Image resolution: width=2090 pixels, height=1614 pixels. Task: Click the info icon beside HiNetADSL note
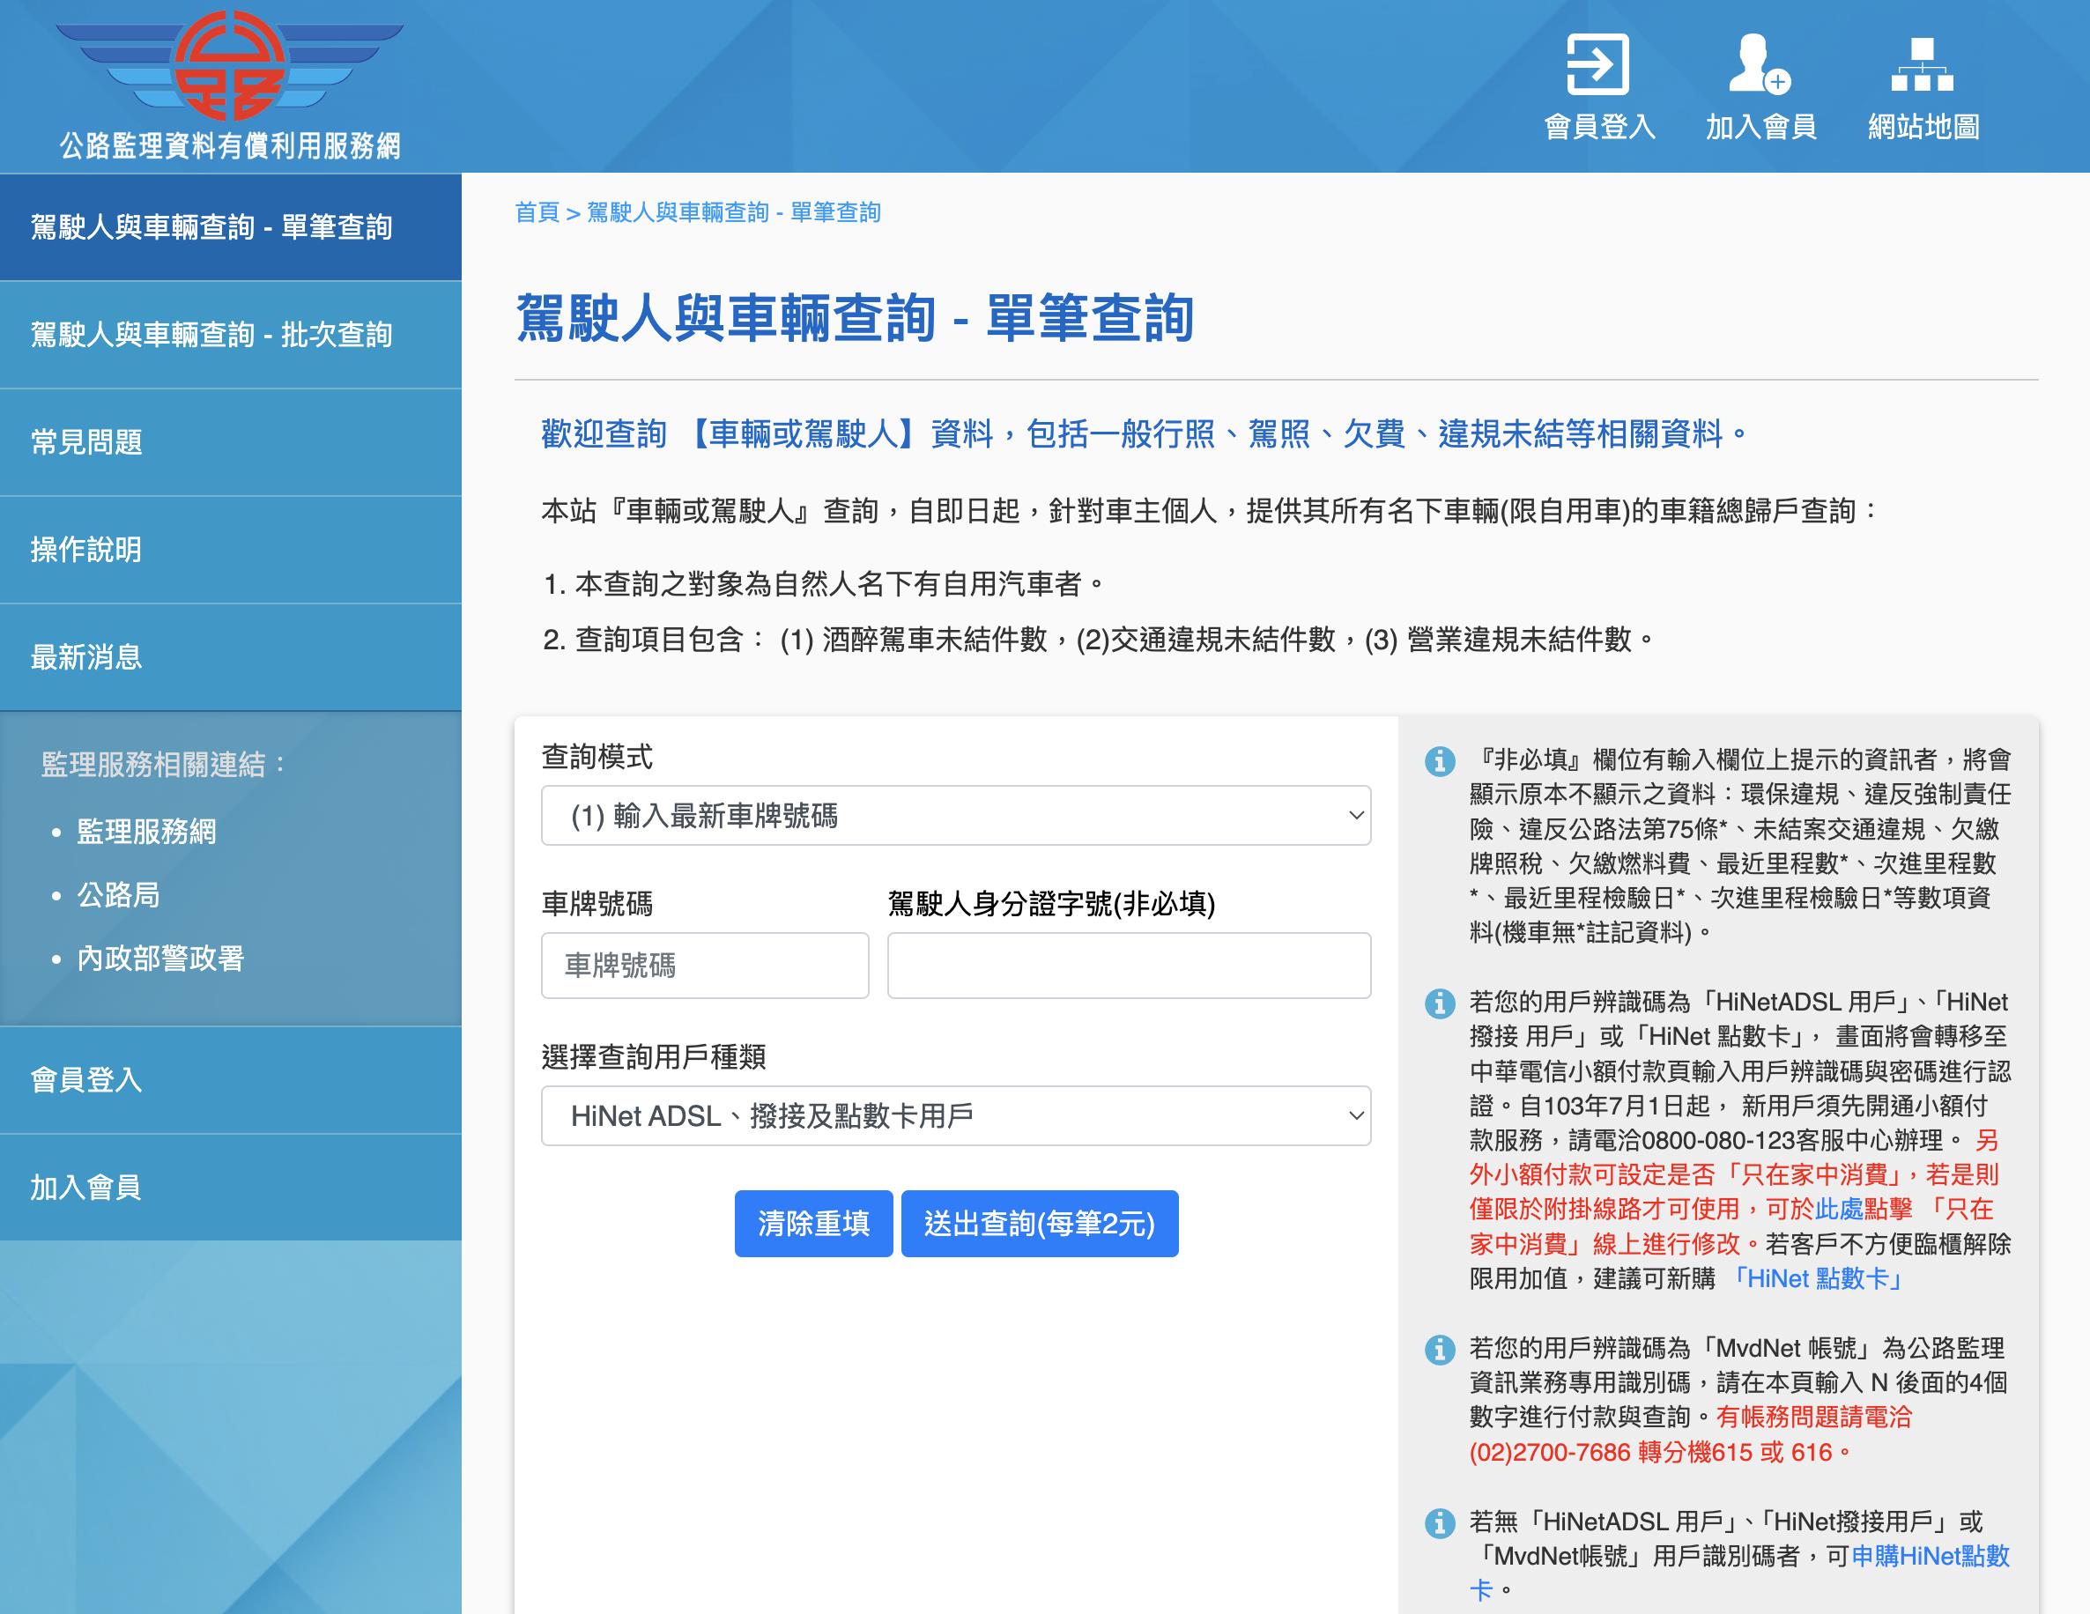[1439, 1003]
